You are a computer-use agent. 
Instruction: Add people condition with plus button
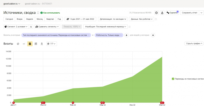153,35
